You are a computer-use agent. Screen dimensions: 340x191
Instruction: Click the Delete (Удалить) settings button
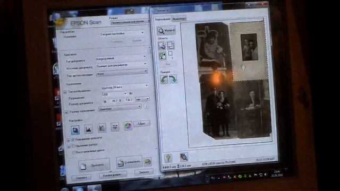tap(137, 40)
